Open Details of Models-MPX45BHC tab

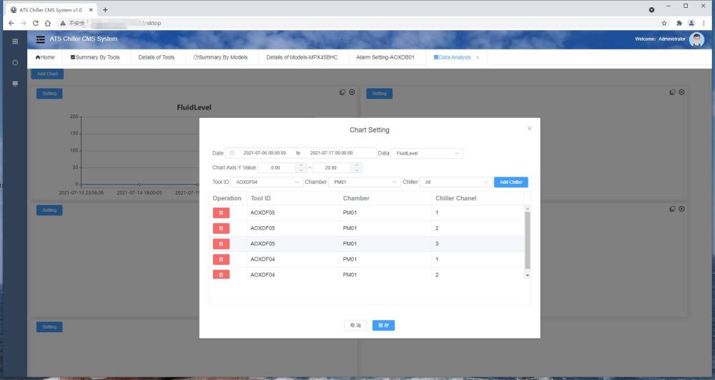coord(302,57)
